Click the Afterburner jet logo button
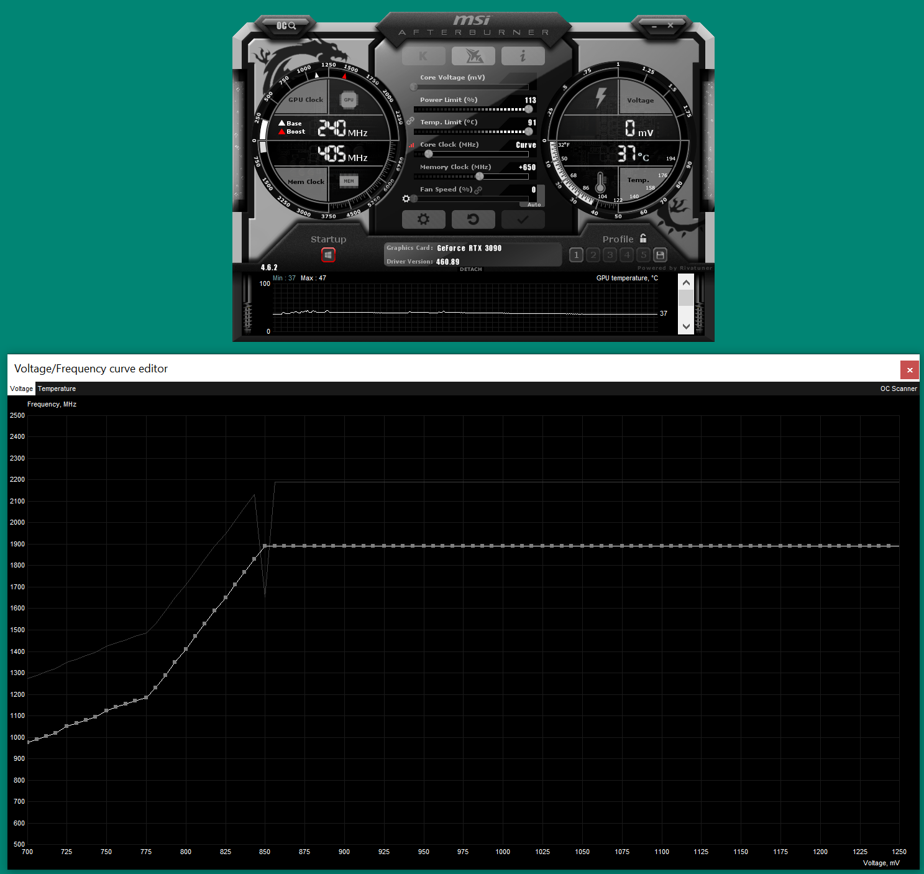 click(473, 56)
